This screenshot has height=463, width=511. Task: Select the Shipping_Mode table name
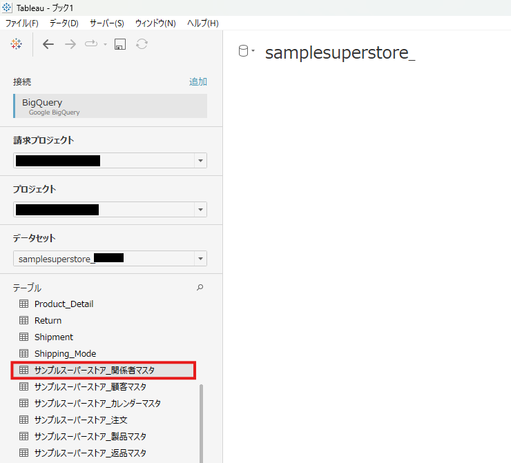click(x=65, y=353)
